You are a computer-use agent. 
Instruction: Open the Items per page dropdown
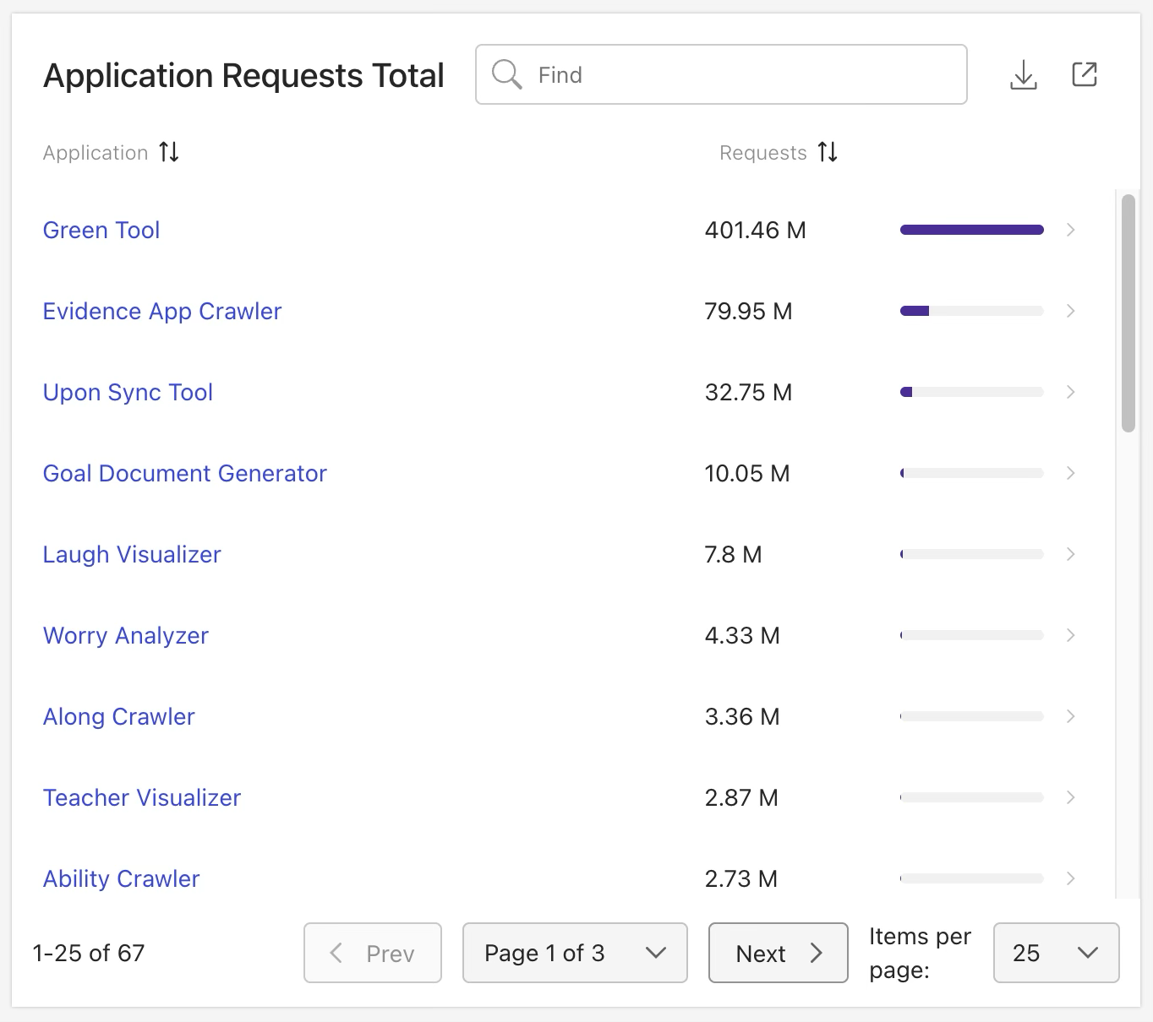click(x=1057, y=953)
